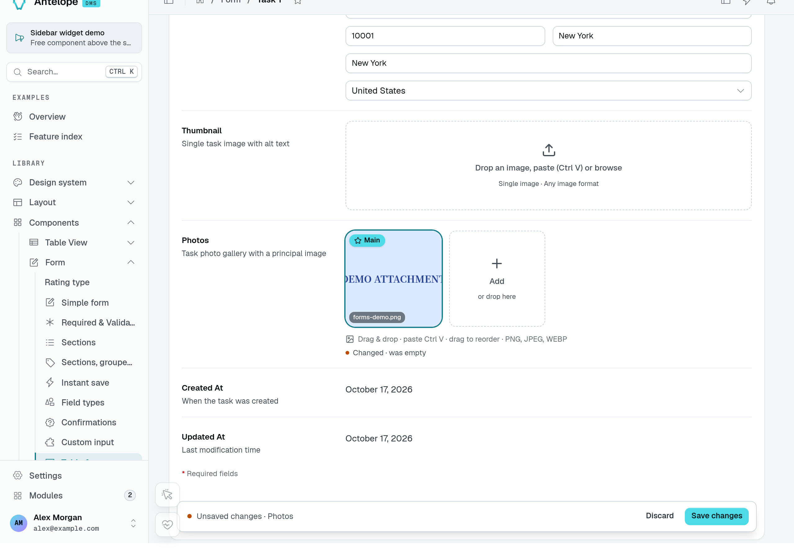Click the Thumbnail image drop zone
Viewport: 794px width, 558px height.
click(x=548, y=165)
